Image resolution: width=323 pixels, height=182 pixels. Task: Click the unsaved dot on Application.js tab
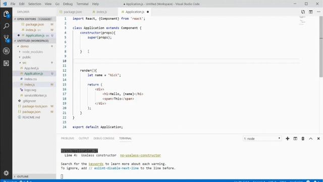coord(148,12)
